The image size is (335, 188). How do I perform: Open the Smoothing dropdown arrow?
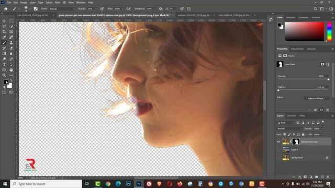(x=155, y=9)
